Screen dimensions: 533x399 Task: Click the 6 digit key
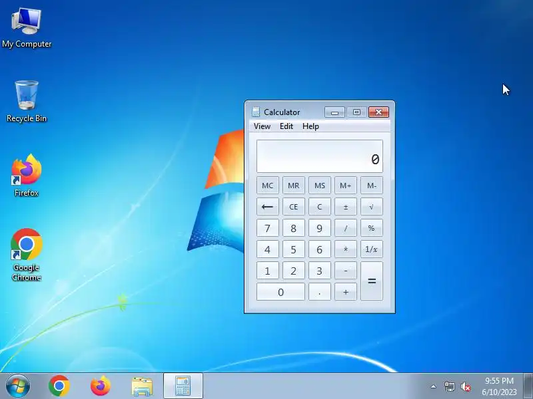point(320,249)
